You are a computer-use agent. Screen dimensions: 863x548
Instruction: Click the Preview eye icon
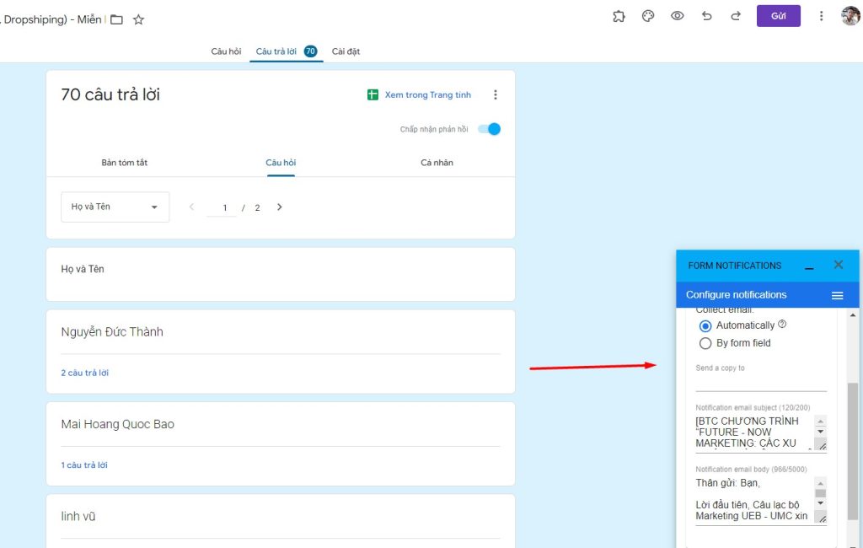[x=678, y=16]
